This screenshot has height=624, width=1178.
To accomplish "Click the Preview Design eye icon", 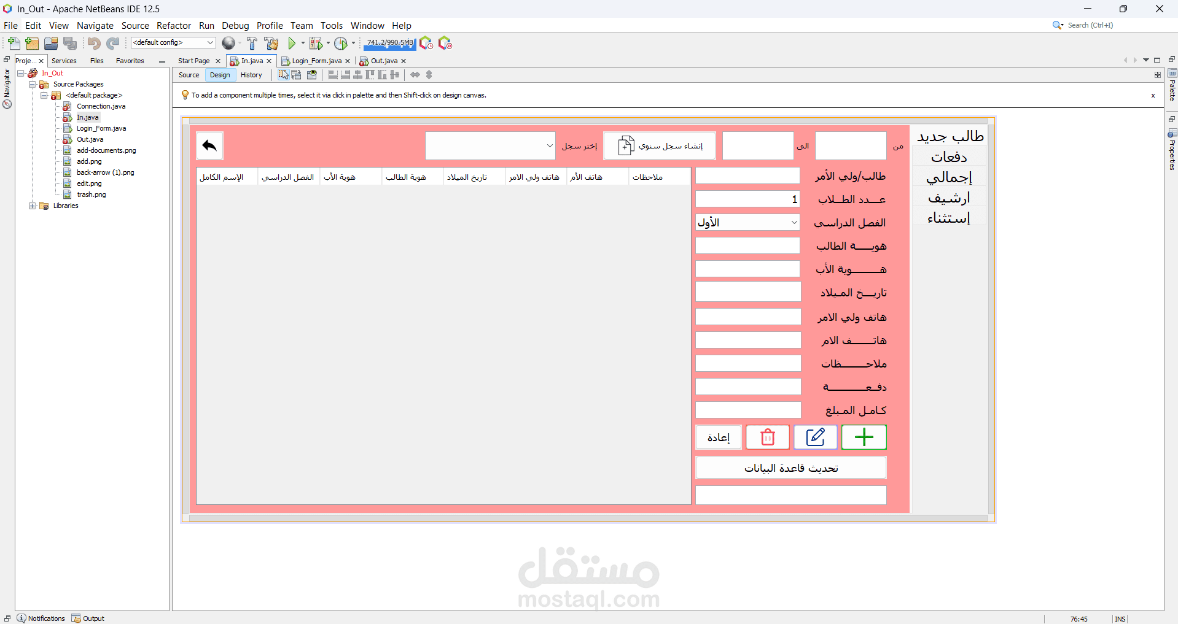I will point(312,75).
